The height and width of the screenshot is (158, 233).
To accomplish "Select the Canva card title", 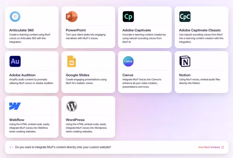I will 128,75.
